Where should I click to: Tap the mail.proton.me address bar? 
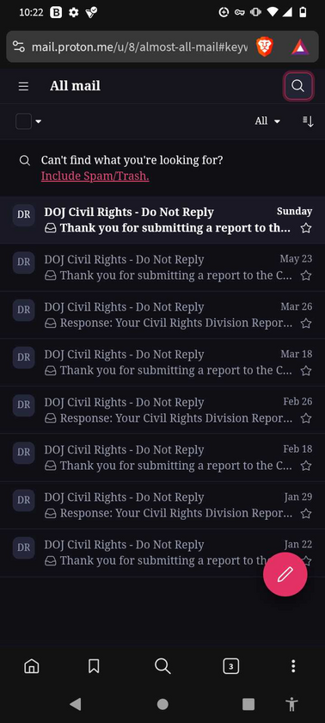(138, 47)
